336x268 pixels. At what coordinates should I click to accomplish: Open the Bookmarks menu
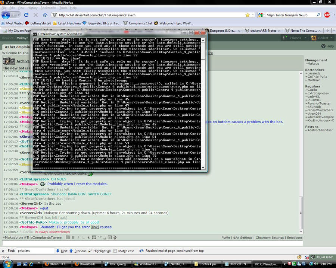tap(48, 8)
